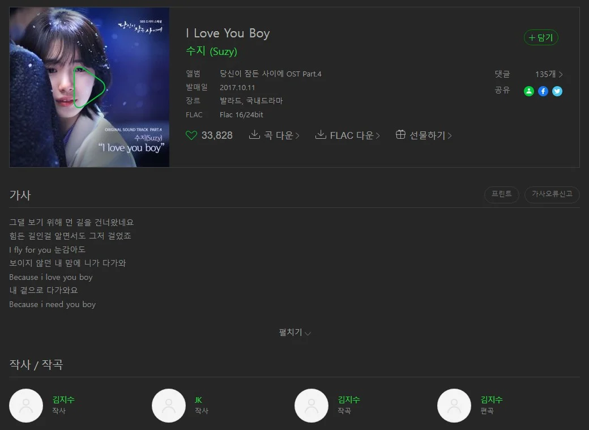
Task: Open album 당신이 잠든 사이에 OST Part.4
Action: tap(271, 74)
